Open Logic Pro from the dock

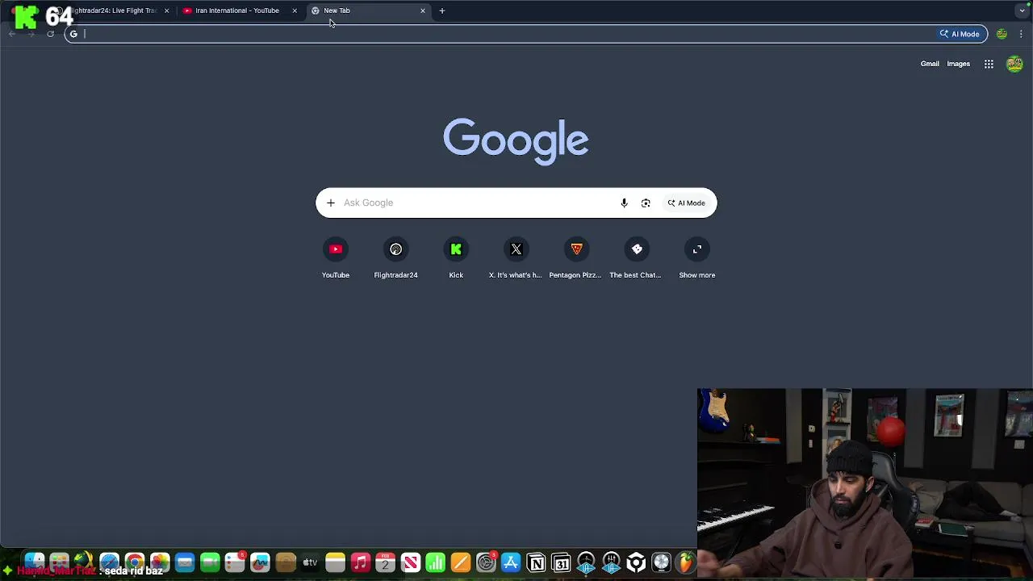tap(661, 562)
